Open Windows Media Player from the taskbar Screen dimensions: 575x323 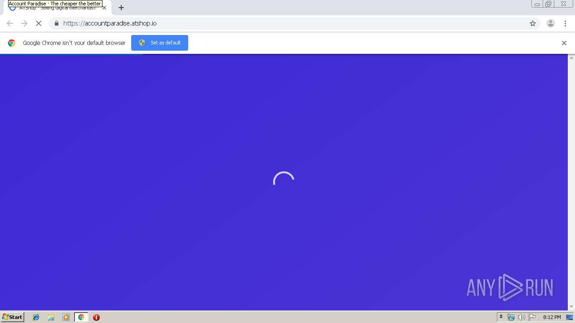coord(66,317)
